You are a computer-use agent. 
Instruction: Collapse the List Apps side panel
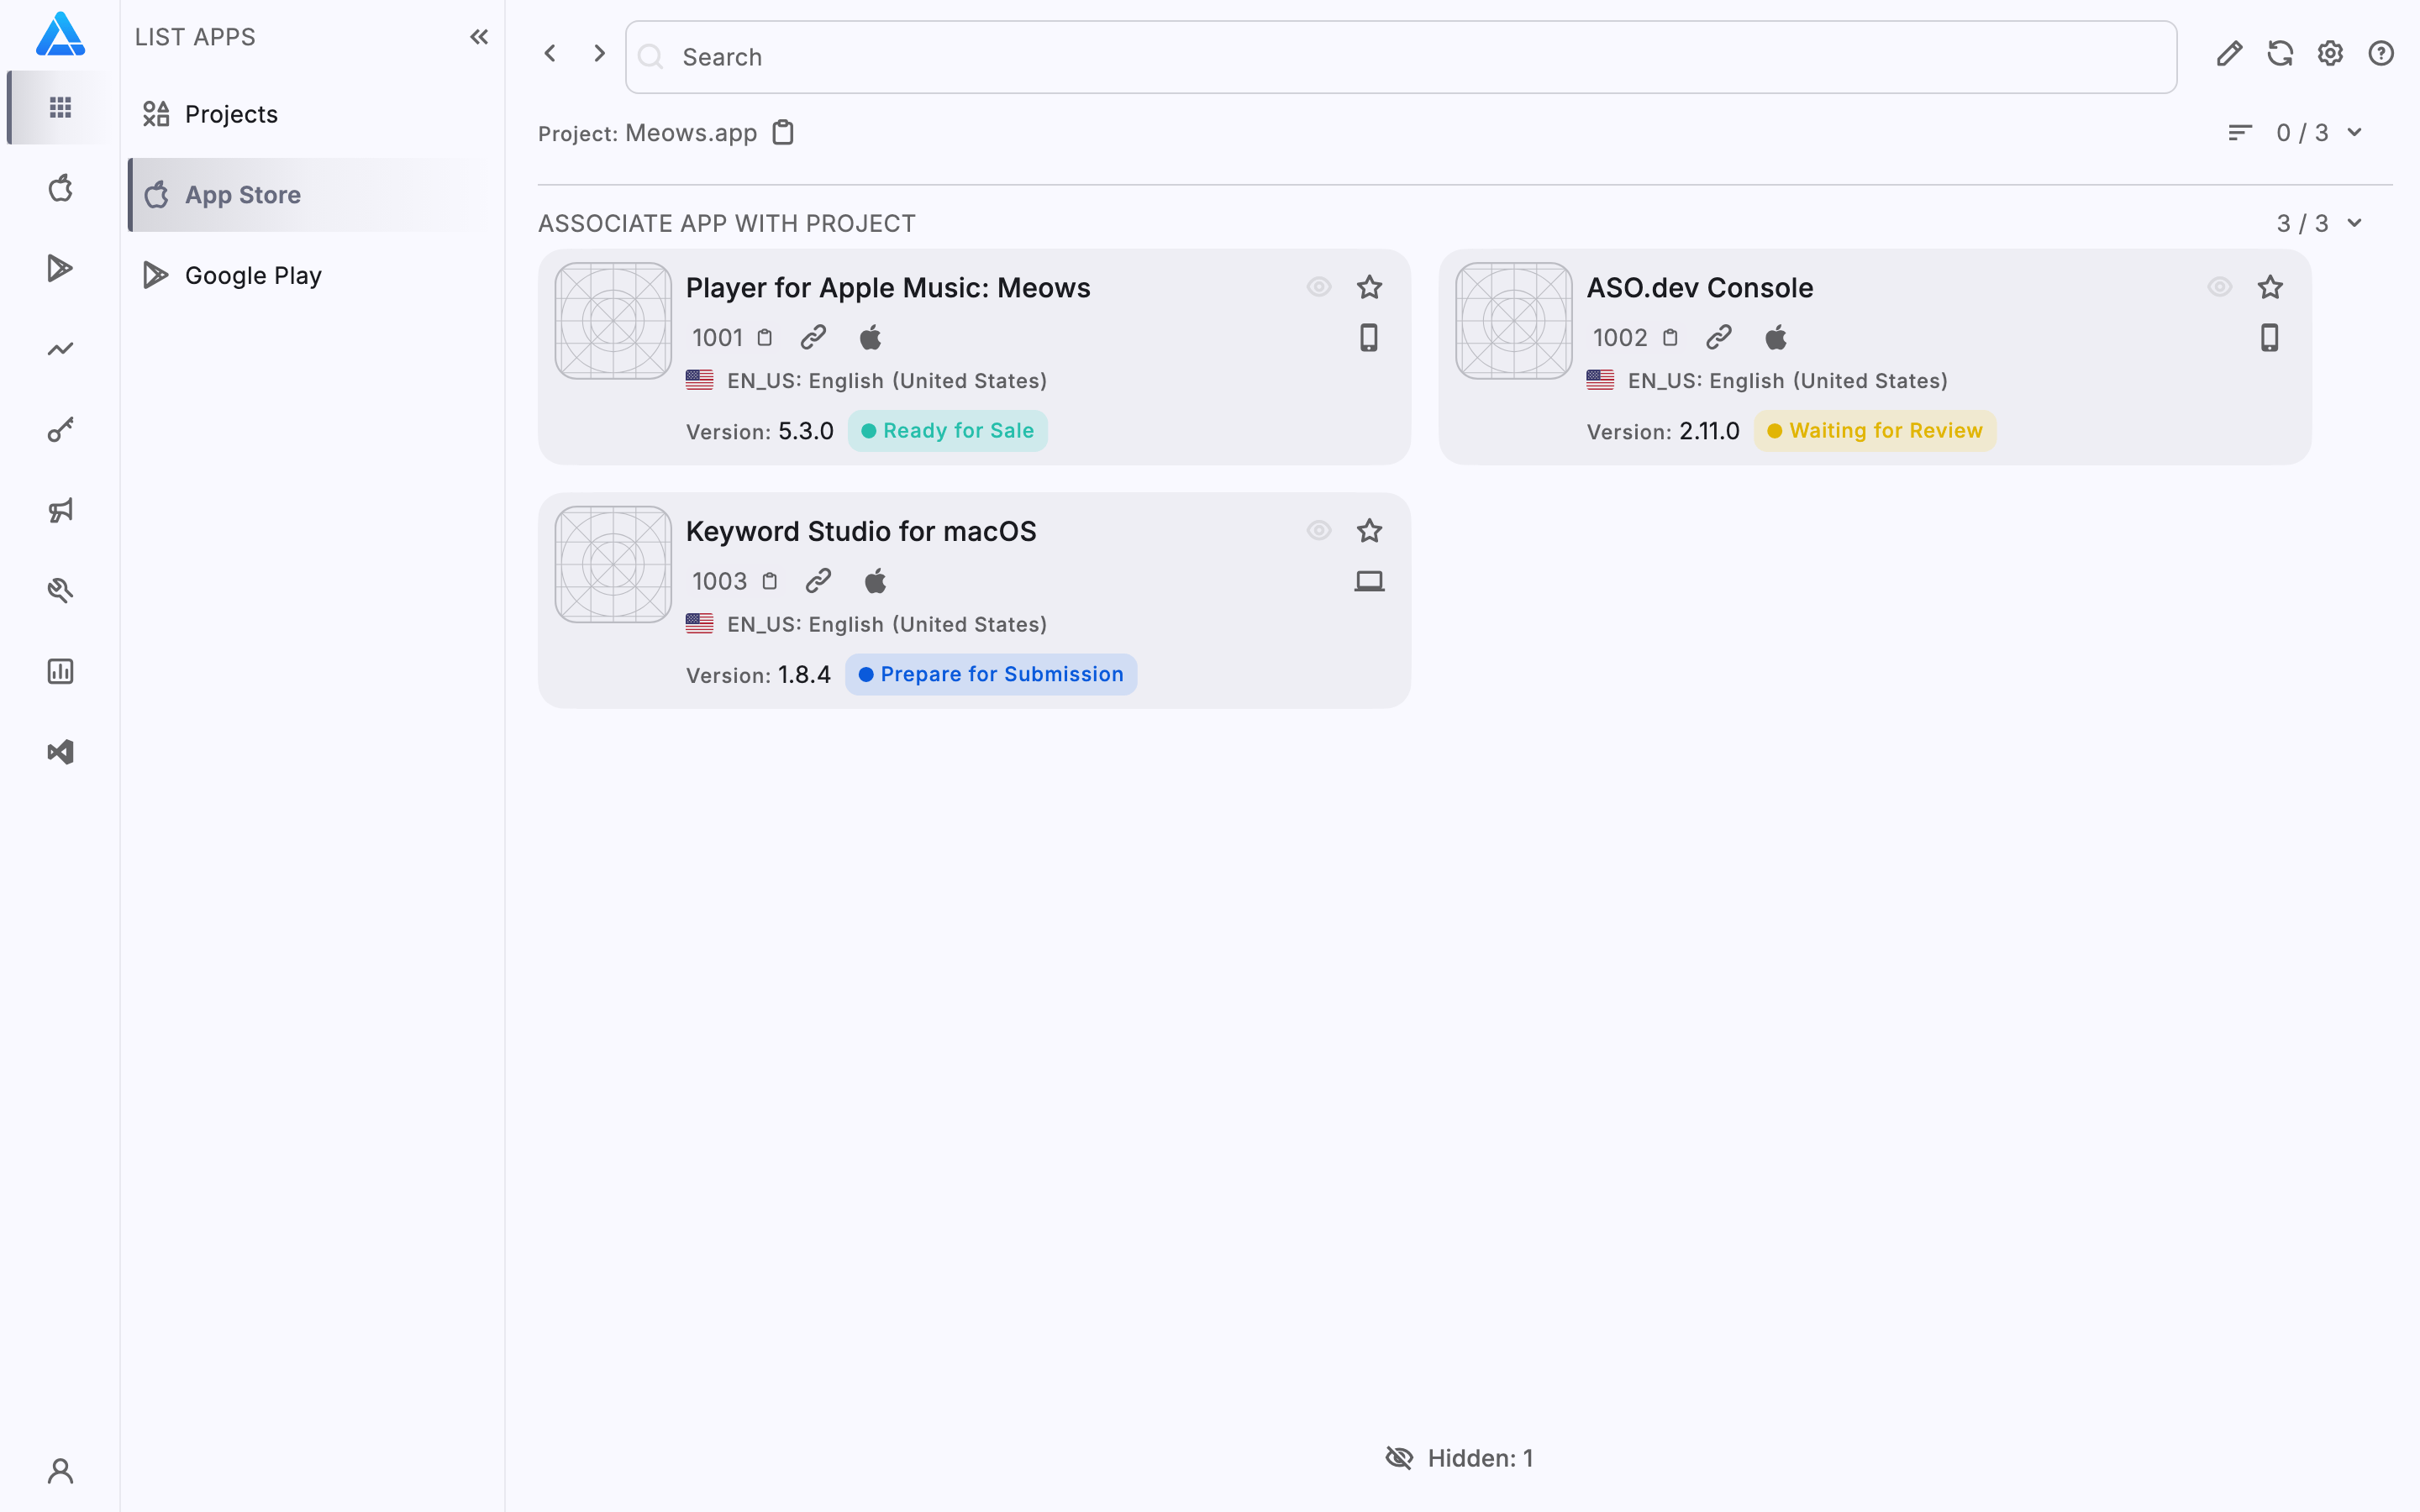pos(479,37)
